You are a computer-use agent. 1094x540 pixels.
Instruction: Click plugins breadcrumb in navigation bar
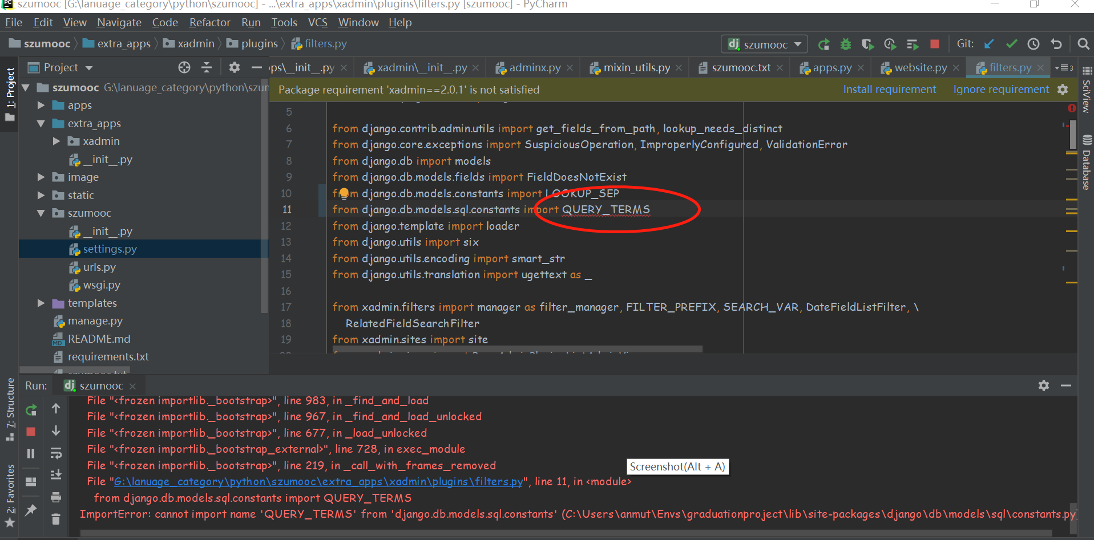pyautogui.click(x=252, y=44)
